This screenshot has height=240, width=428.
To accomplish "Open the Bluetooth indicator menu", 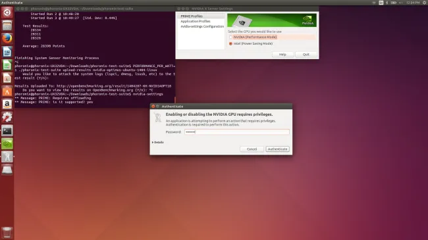I will (x=387, y=3).
